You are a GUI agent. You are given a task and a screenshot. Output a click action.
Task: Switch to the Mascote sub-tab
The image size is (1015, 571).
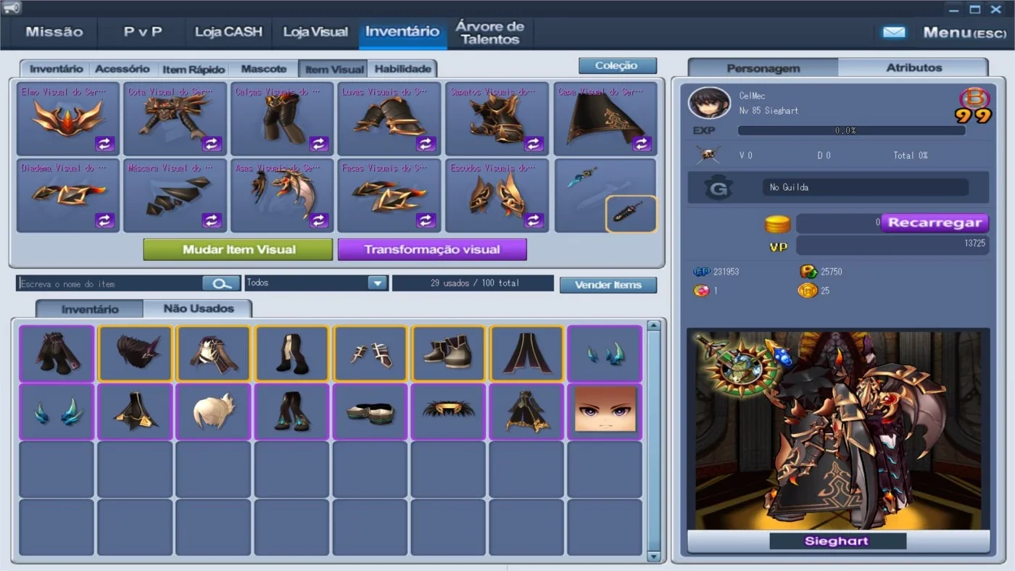[x=264, y=69]
